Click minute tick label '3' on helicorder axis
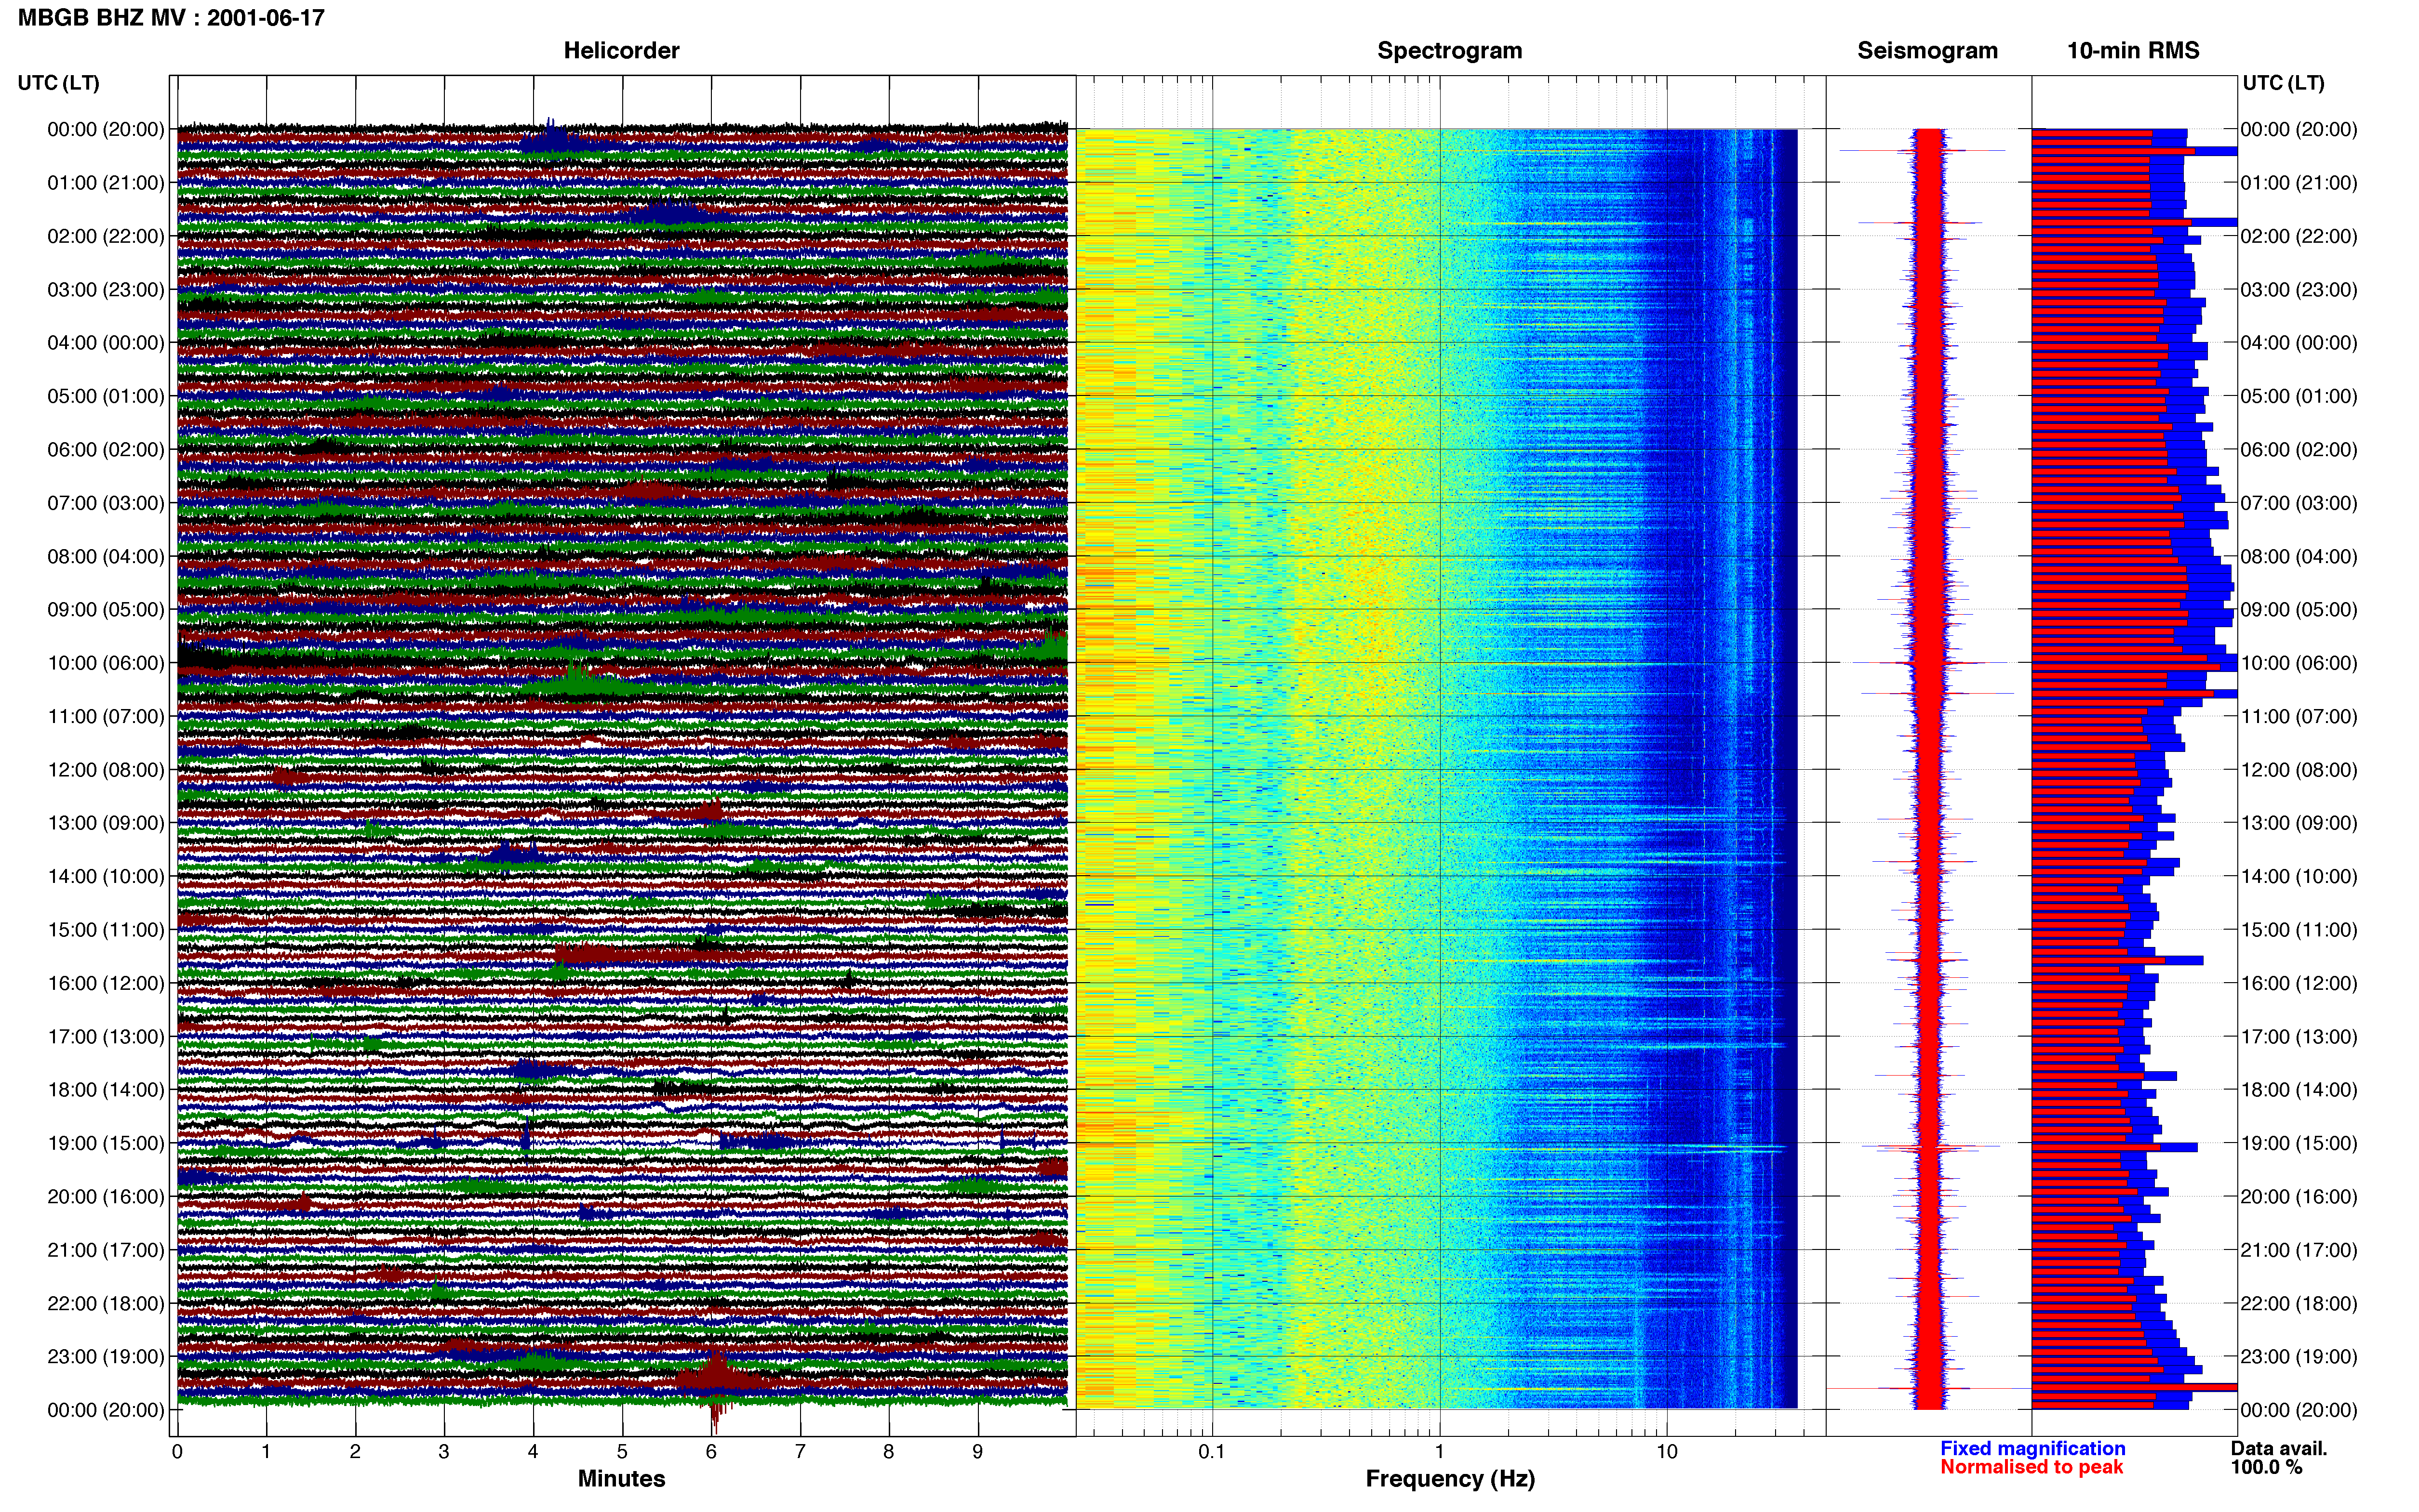 tap(444, 1452)
